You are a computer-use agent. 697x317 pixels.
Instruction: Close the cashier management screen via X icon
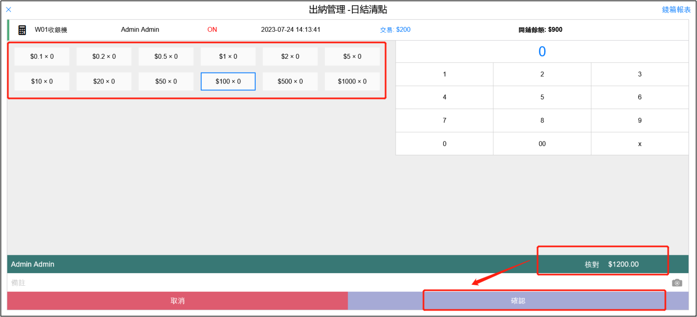(x=9, y=10)
